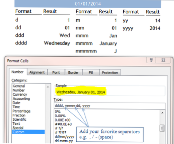
Task: Select the 0% format in type list
Action: pyautogui.click(x=58, y=112)
